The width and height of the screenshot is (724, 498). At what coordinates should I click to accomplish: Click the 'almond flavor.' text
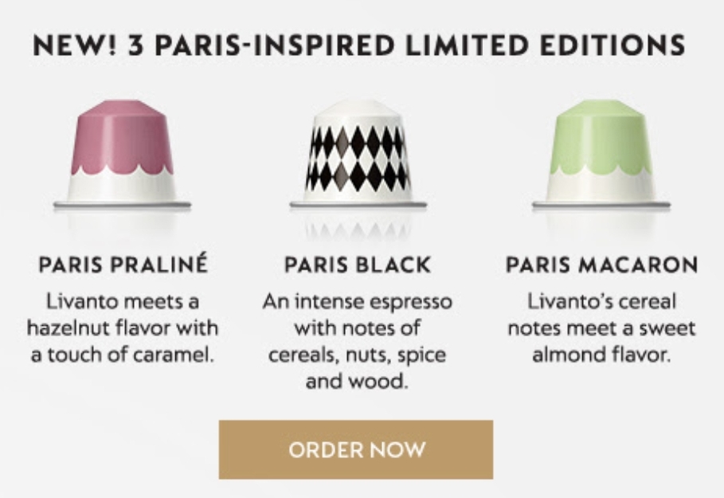tap(601, 355)
